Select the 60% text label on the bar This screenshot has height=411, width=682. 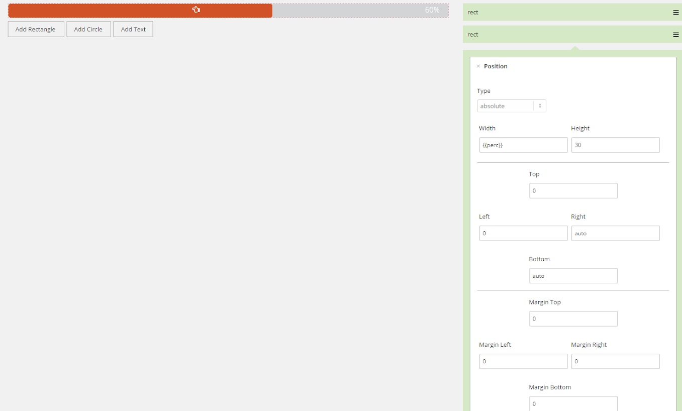tap(432, 10)
